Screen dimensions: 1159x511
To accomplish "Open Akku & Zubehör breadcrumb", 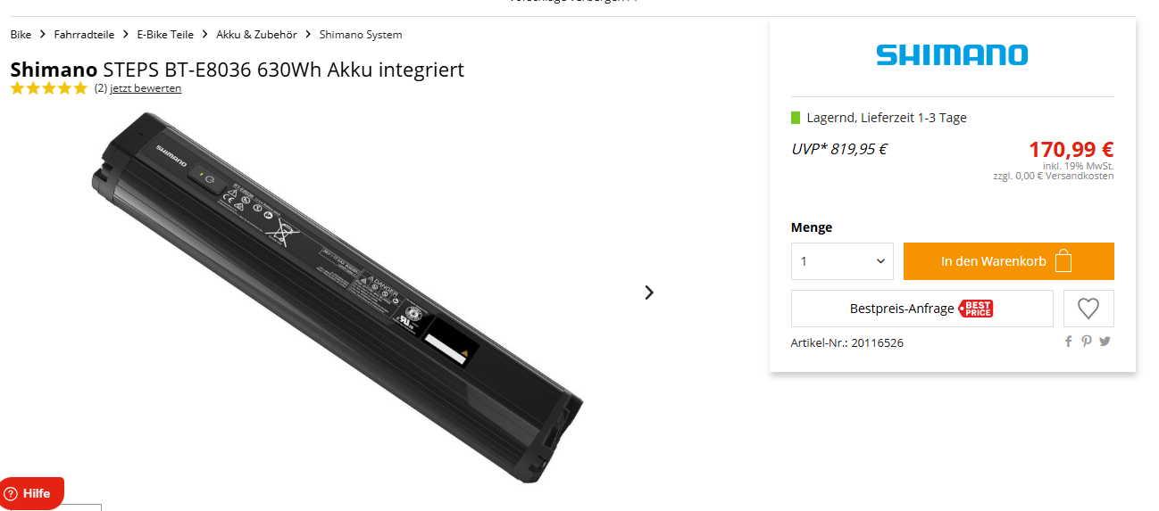I will pyautogui.click(x=256, y=35).
